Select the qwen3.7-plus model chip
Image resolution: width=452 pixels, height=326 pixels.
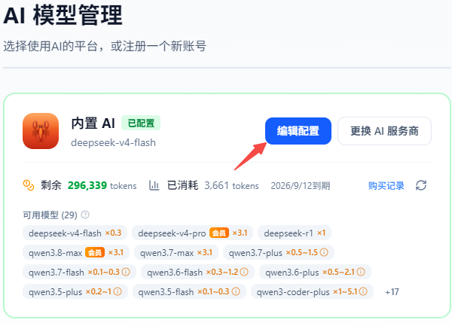pos(279,252)
